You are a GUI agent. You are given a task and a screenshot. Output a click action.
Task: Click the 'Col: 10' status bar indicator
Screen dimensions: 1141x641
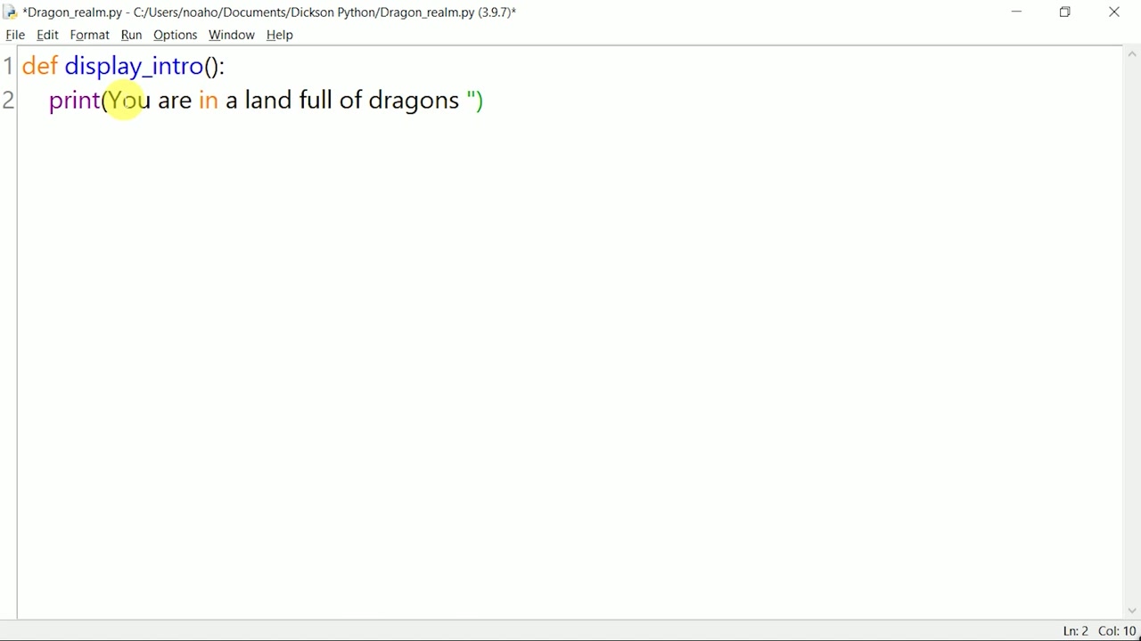click(x=1117, y=631)
